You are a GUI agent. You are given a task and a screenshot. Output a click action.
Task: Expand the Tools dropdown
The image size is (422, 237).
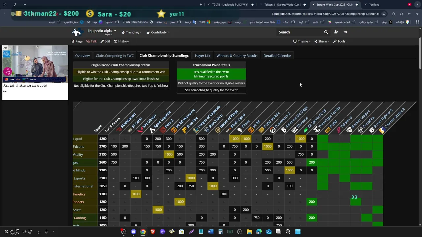point(340,41)
